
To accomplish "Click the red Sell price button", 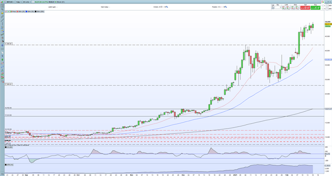I will [305, 8].
